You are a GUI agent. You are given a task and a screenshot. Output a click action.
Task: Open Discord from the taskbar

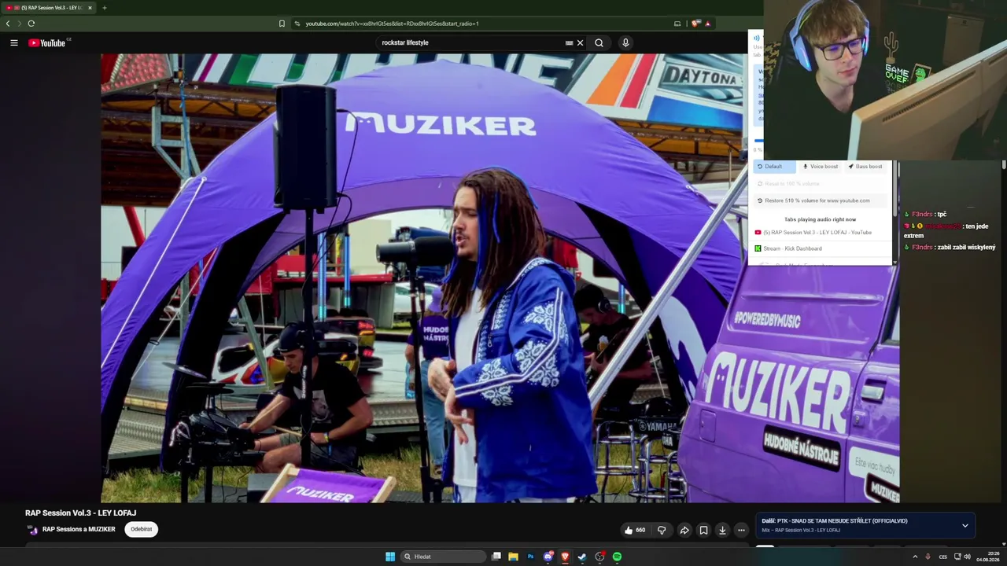[548, 557]
